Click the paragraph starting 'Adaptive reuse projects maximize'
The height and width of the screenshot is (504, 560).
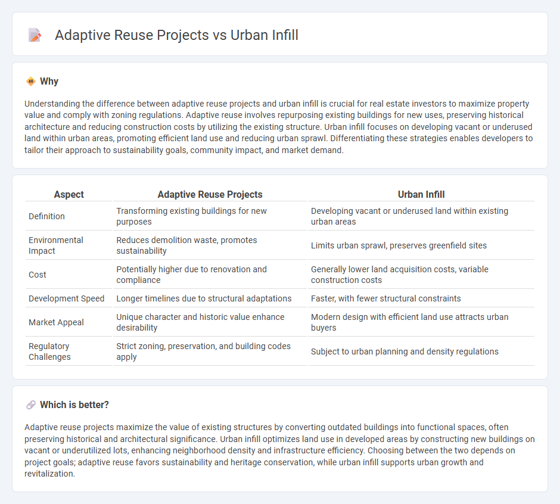point(279,450)
